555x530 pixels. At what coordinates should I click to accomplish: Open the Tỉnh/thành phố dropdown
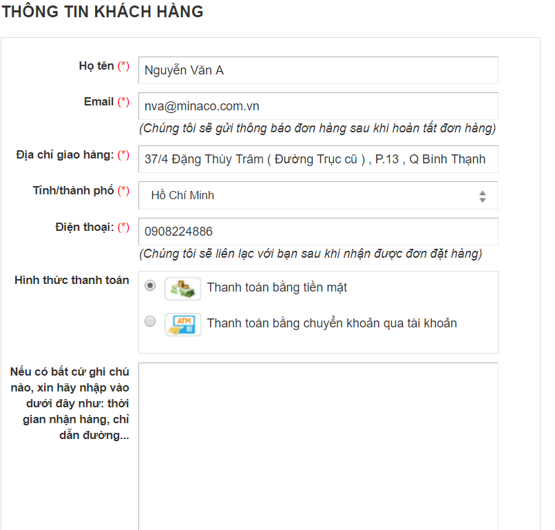[318, 196]
